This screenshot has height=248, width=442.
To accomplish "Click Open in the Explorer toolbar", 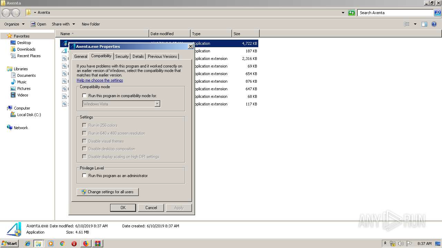I will coord(38,24).
